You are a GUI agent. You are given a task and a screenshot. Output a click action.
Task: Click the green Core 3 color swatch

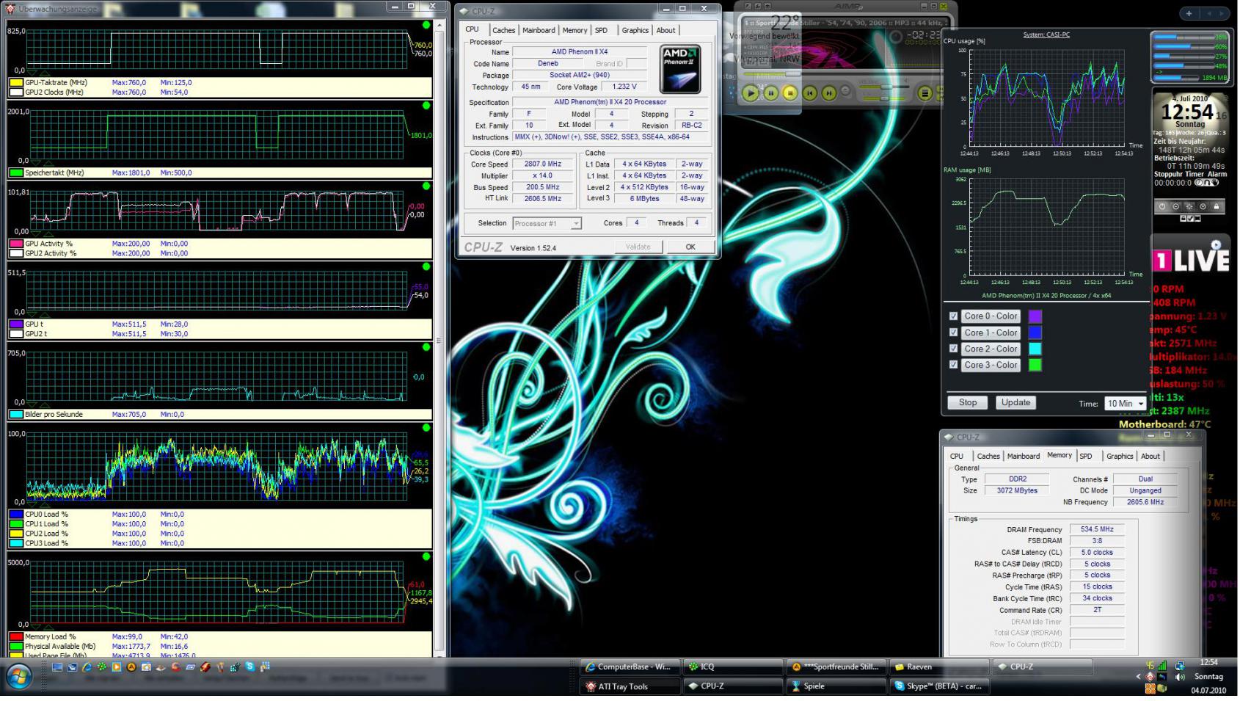tap(1035, 365)
